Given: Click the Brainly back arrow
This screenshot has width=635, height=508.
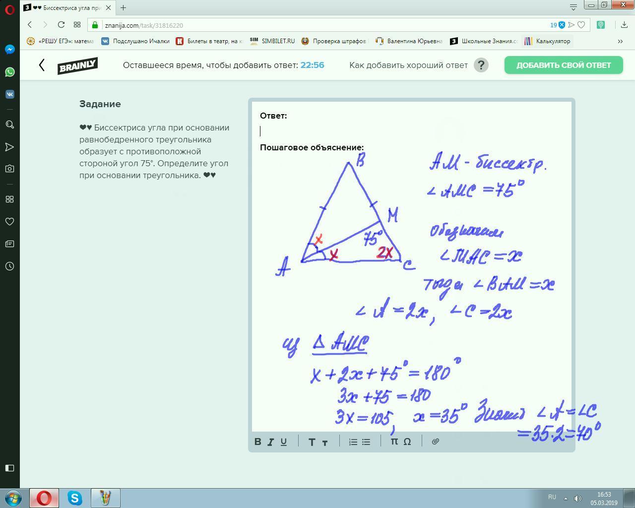Looking at the screenshot, I should [x=42, y=65].
